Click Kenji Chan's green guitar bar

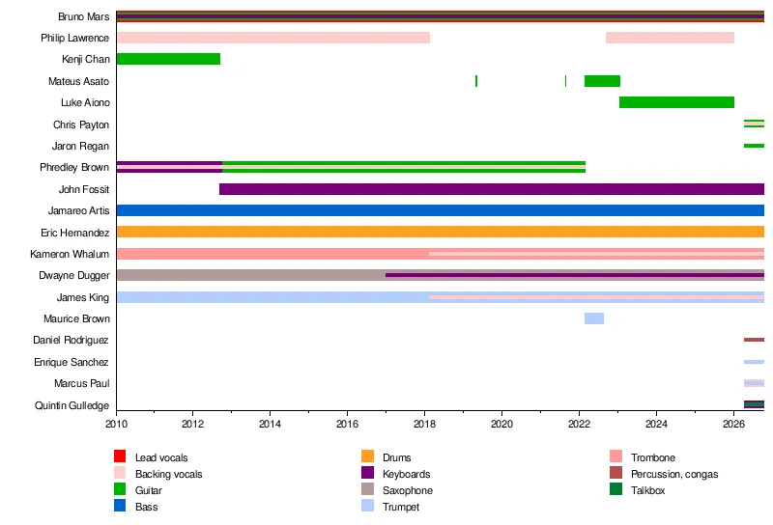coord(168,59)
